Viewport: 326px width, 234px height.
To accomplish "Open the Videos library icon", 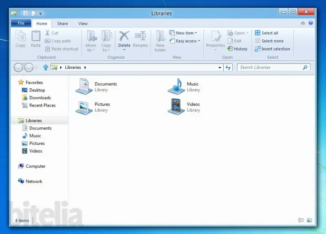I will [176, 107].
